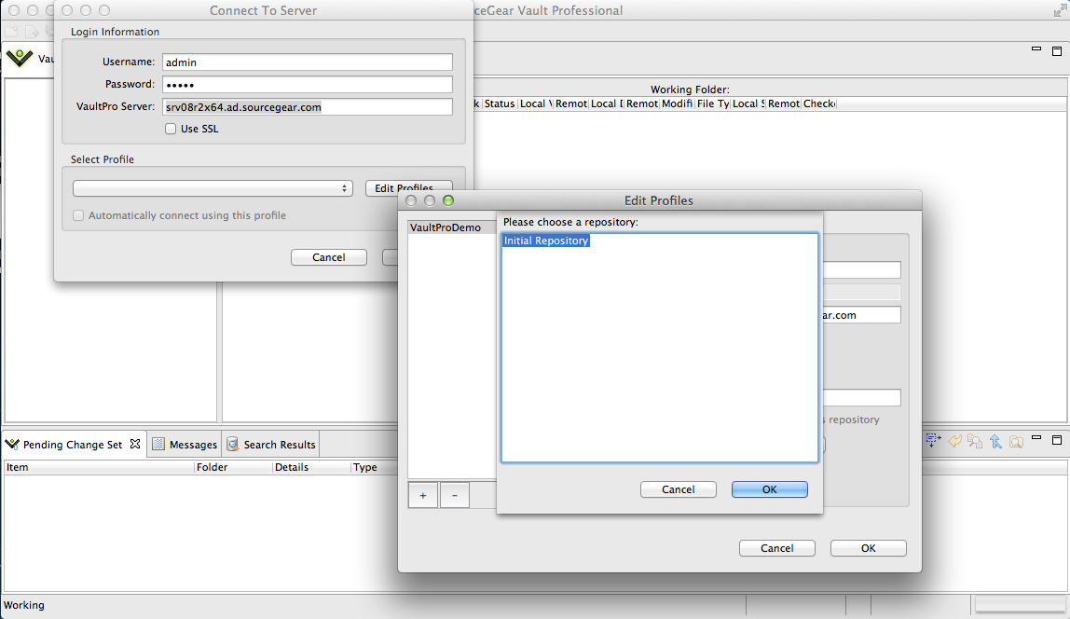This screenshot has height=619, width=1070.
Task: Click the add folder icon in main toolbar
Action: pyautogui.click(x=11, y=32)
